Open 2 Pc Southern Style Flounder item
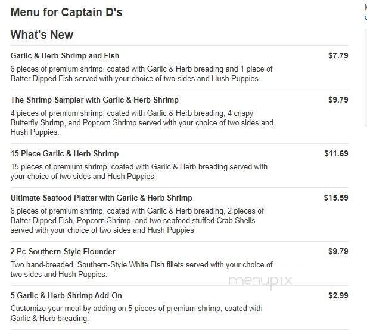Screen dimensions: 367x330 tap(63, 251)
